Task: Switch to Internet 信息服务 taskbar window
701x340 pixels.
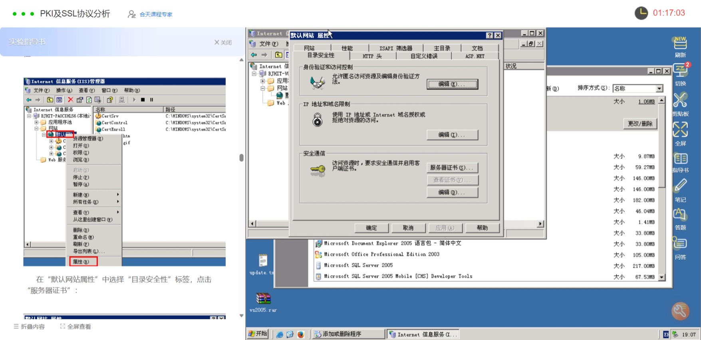Action: tap(423, 334)
